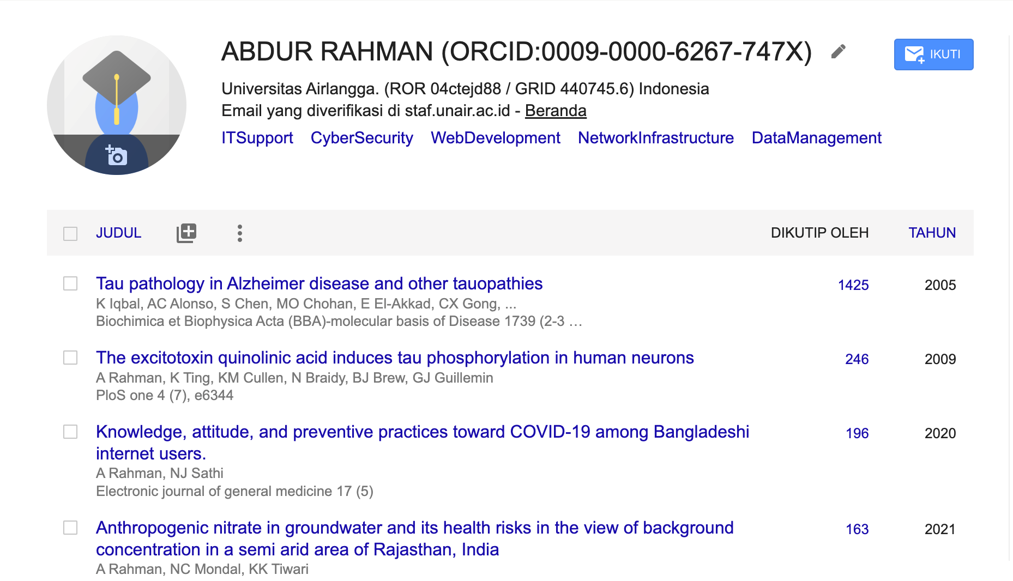1013x581 pixels.
Task: Click the ITSupport interest tag
Action: (x=257, y=138)
